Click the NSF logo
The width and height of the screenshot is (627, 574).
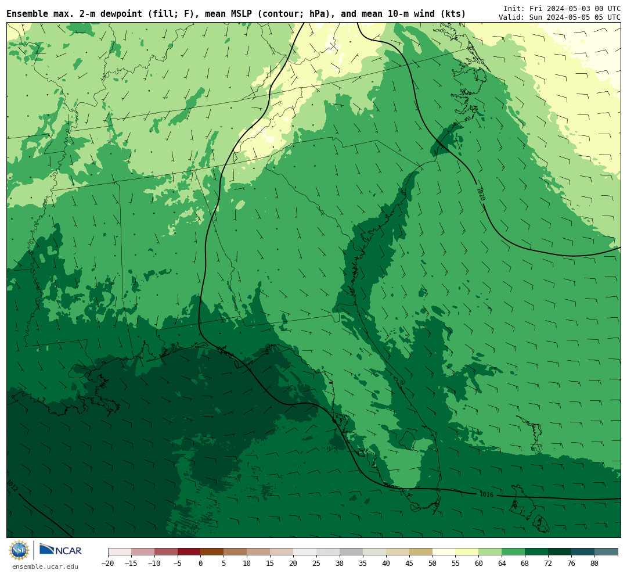19,550
